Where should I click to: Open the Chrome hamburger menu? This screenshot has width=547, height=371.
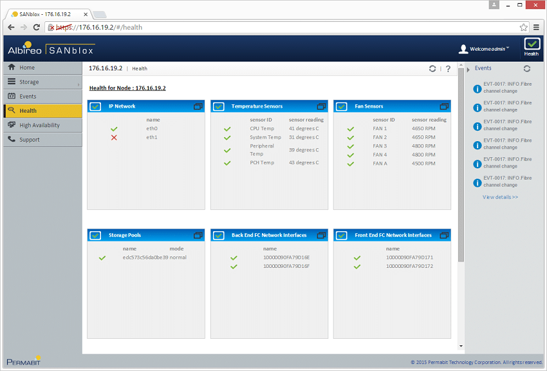tap(536, 27)
